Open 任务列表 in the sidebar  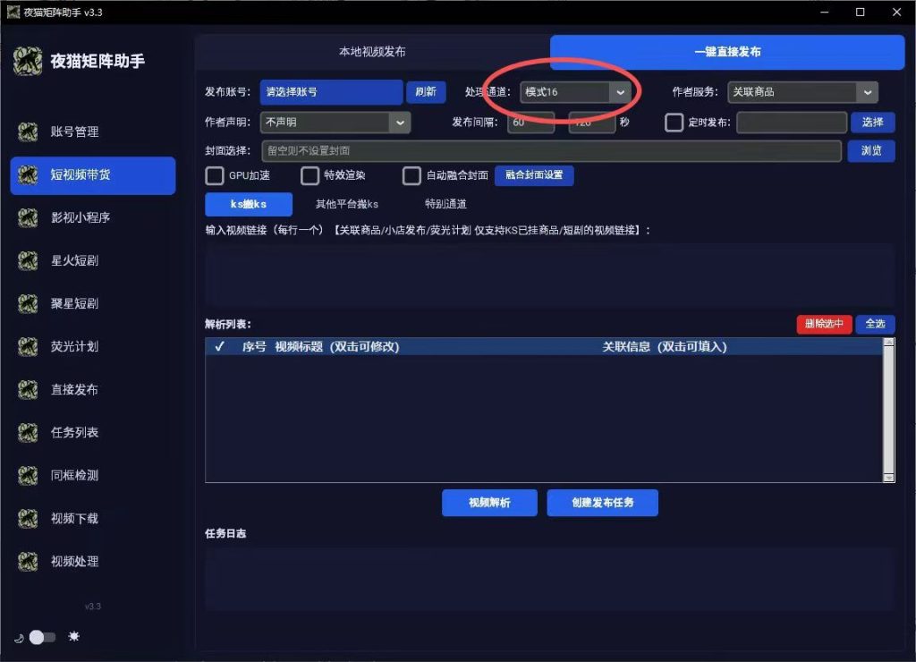click(93, 432)
